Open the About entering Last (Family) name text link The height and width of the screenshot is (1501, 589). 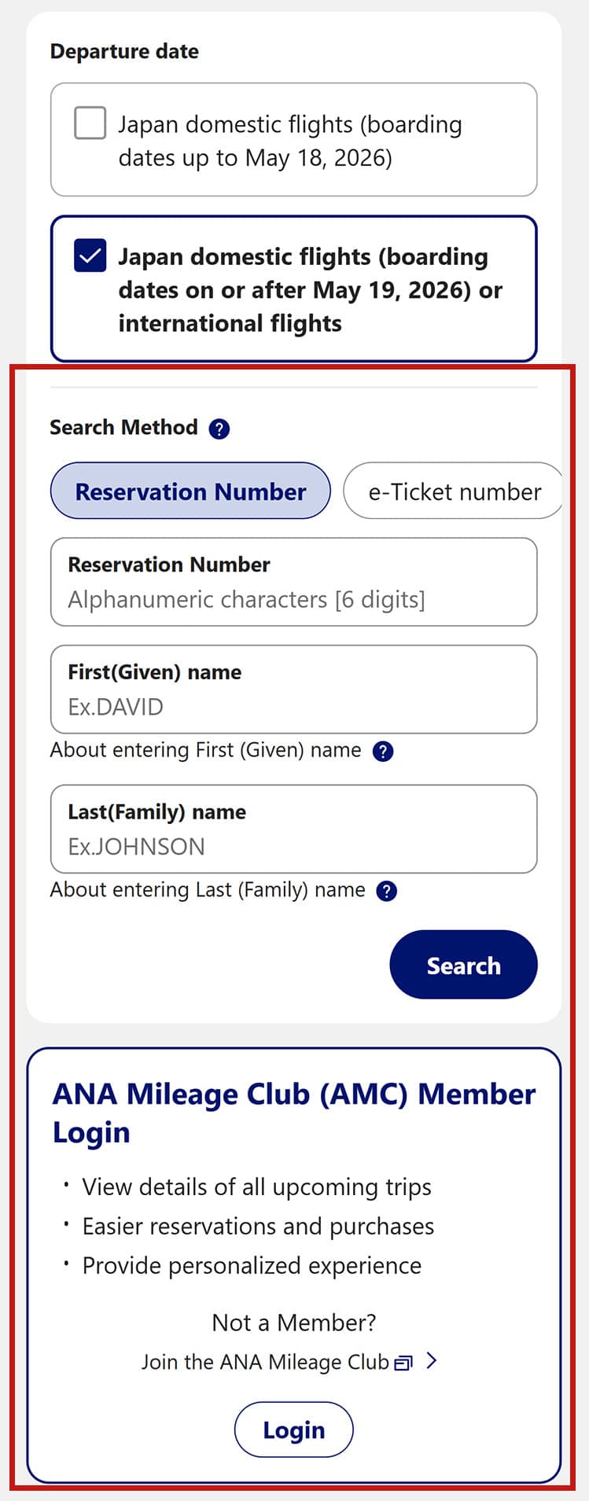pos(208,890)
